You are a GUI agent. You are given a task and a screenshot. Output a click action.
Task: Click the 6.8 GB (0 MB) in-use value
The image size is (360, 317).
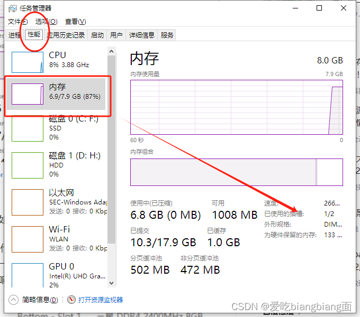click(166, 215)
